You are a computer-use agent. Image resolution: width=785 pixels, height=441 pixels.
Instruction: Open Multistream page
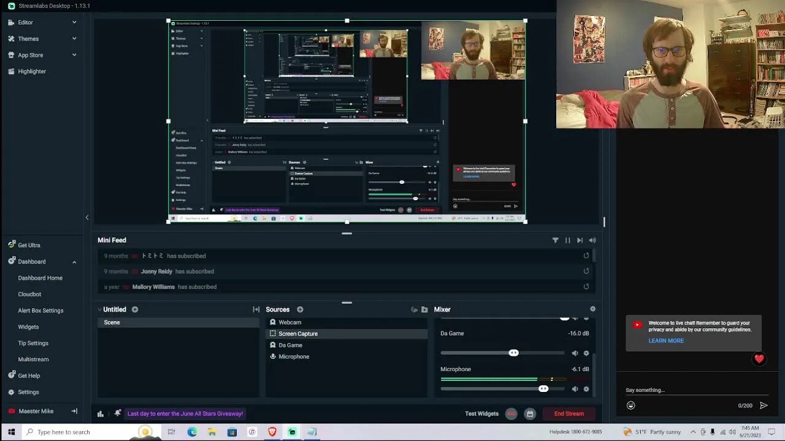33,360
